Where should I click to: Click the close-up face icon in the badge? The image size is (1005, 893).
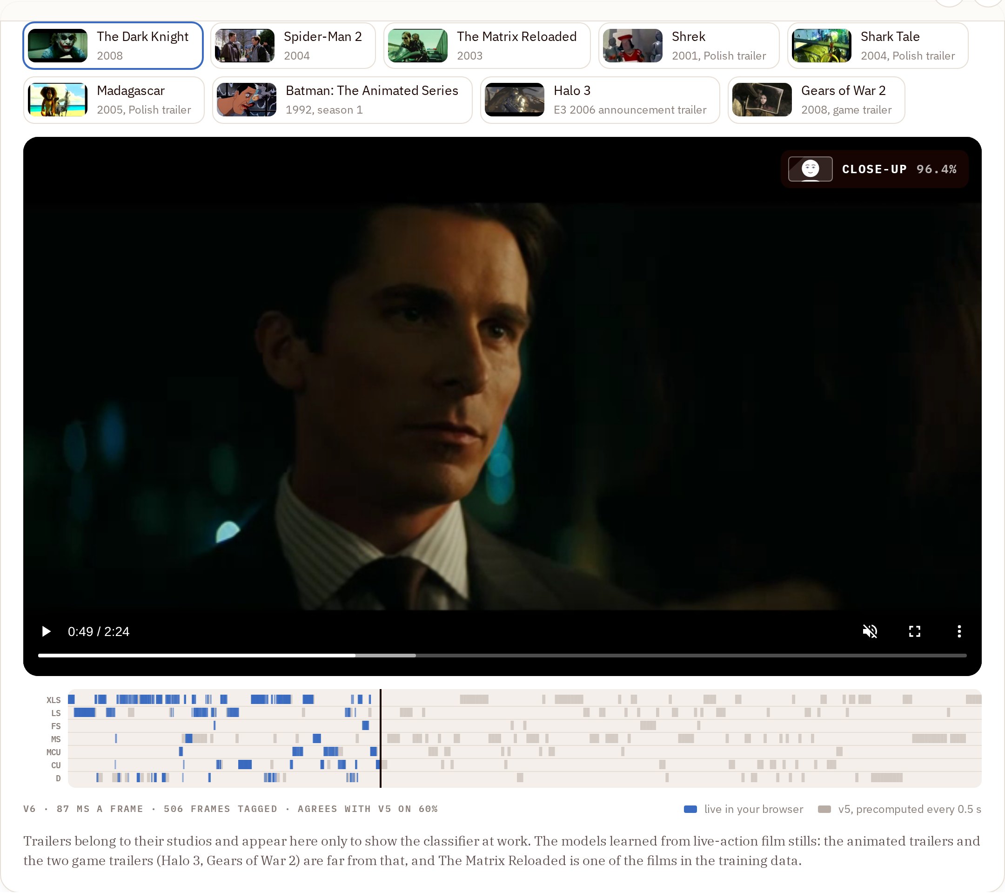(x=811, y=169)
